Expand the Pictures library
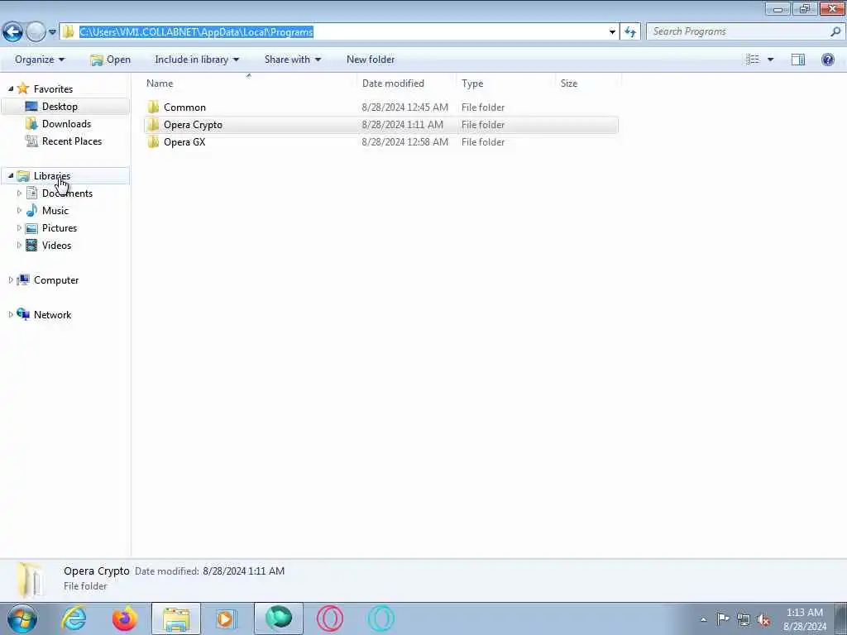Screen dimensions: 847x635 tap(19, 227)
